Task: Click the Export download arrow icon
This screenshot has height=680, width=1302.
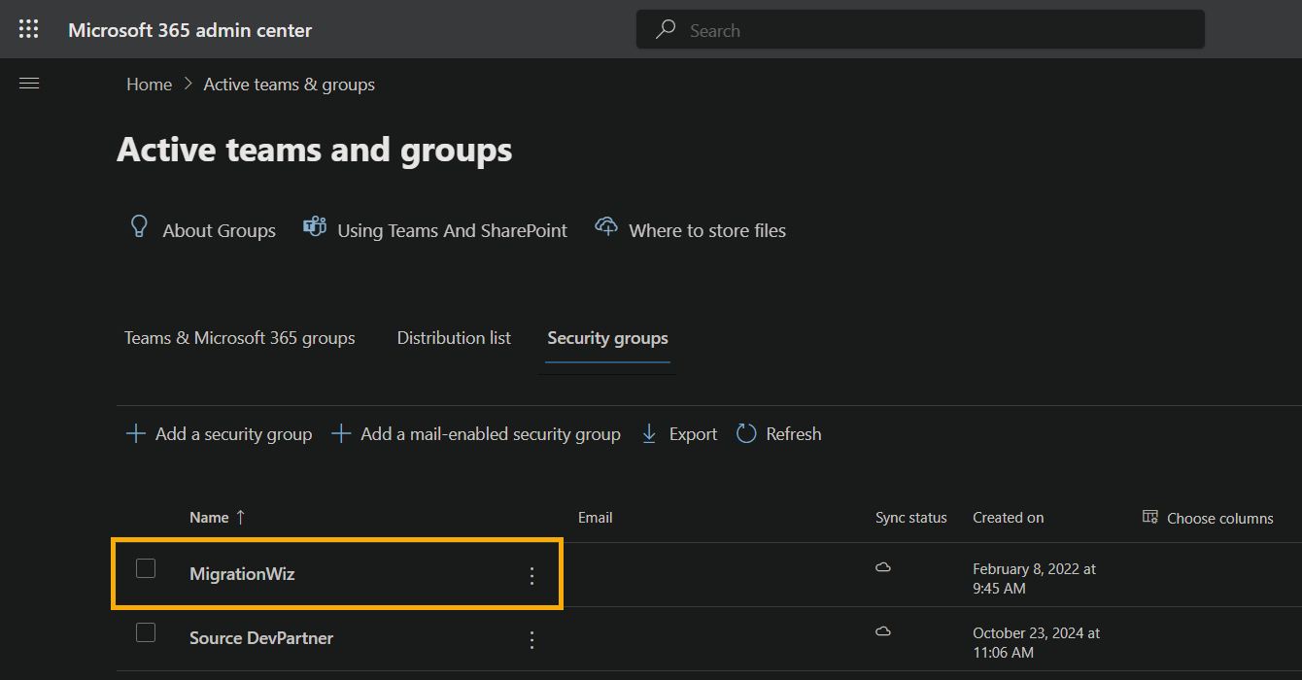Action: click(649, 433)
